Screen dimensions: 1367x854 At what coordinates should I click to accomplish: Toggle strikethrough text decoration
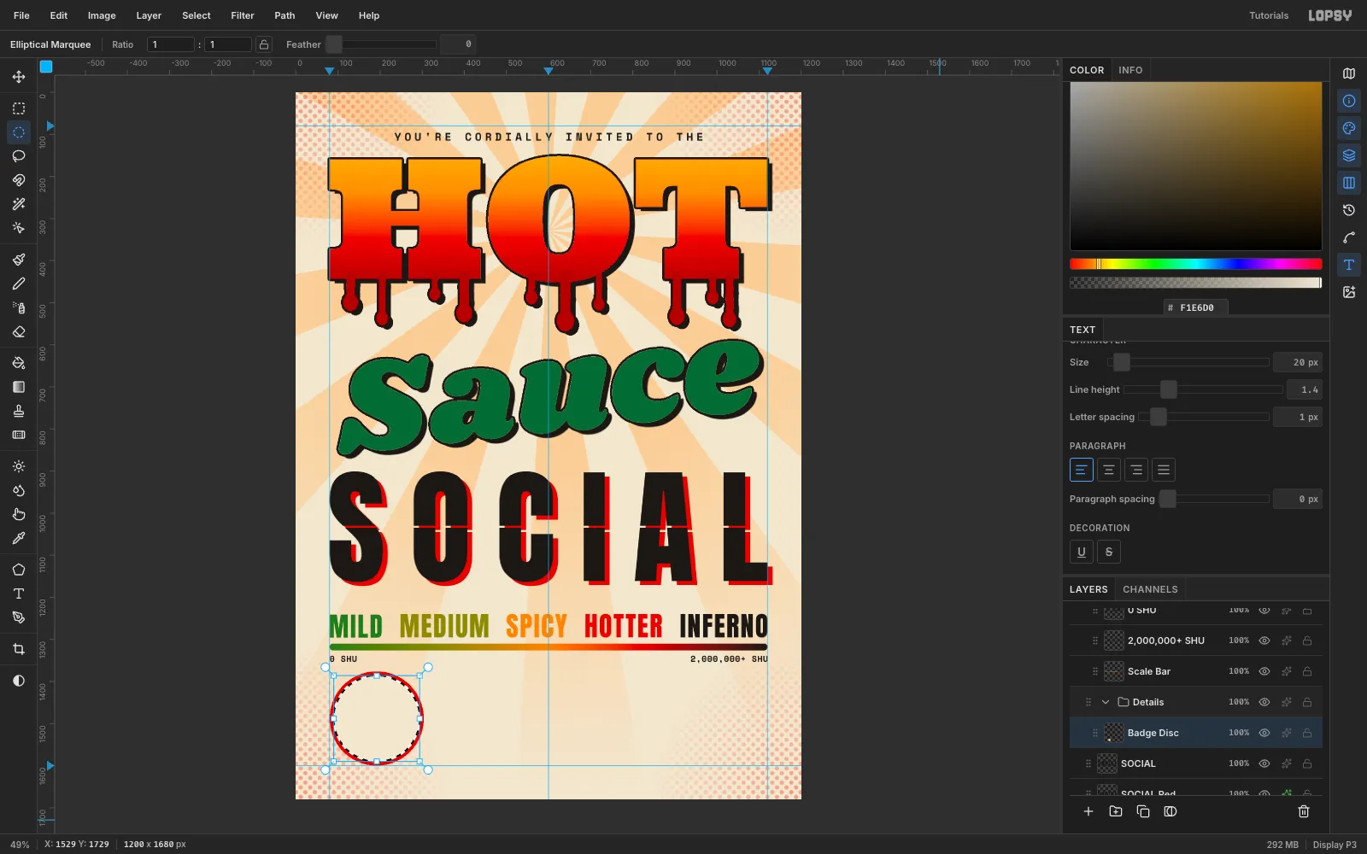(1109, 552)
